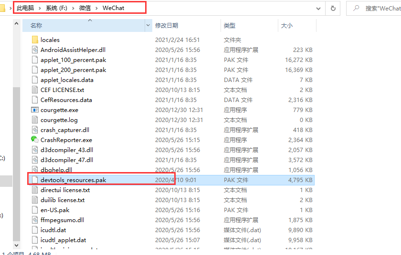
Task: Click 2020/12/30 12:31 date of courgette.log
Action: pos(179,120)
